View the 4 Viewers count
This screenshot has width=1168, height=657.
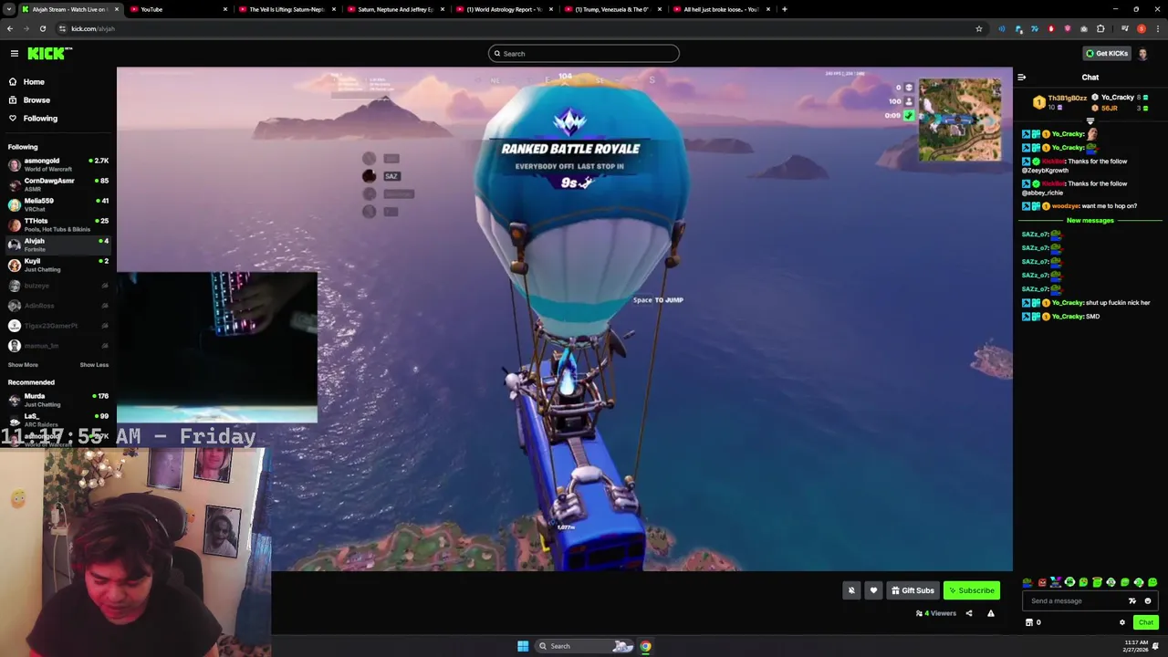[x=935, y=613]
